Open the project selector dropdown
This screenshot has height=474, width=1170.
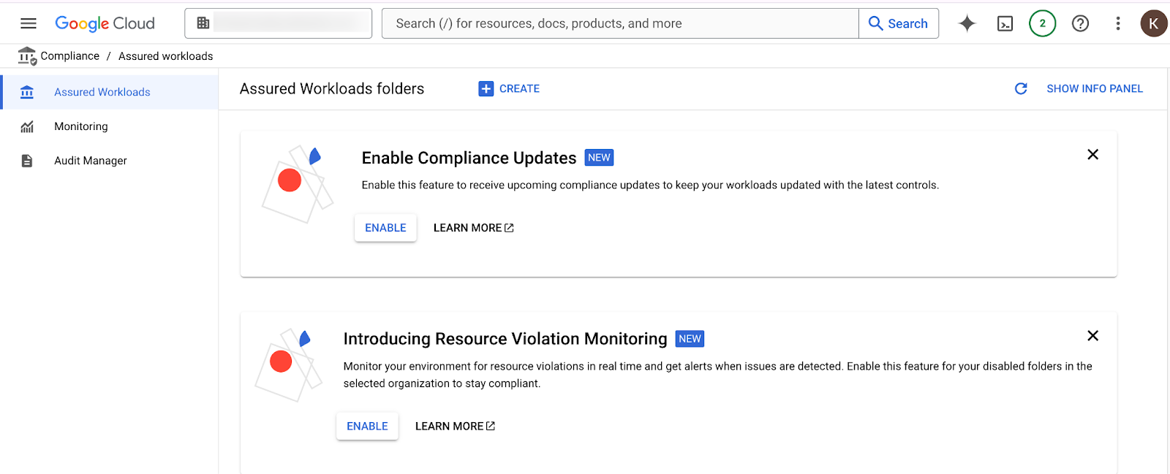278,23
